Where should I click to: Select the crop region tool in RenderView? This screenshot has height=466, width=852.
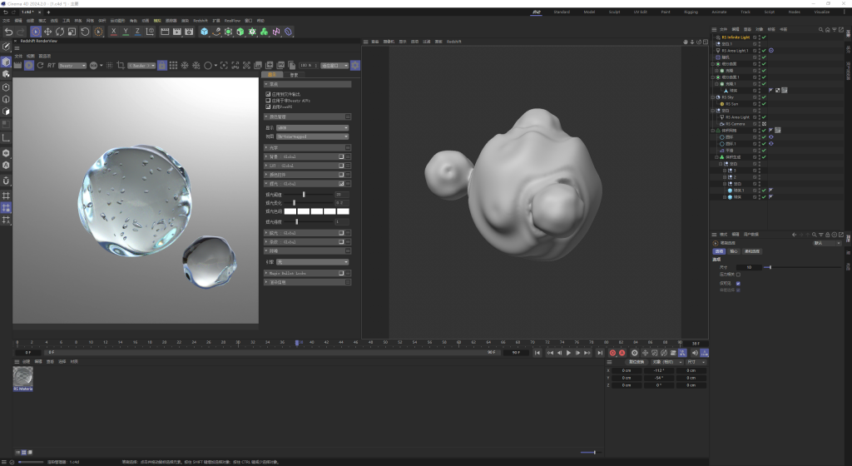point(121,65)
